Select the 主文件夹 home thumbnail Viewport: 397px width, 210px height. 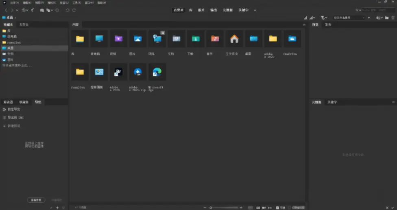[234, 39]
